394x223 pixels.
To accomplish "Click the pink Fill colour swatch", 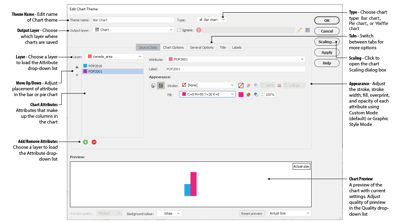I will point(241,95).
